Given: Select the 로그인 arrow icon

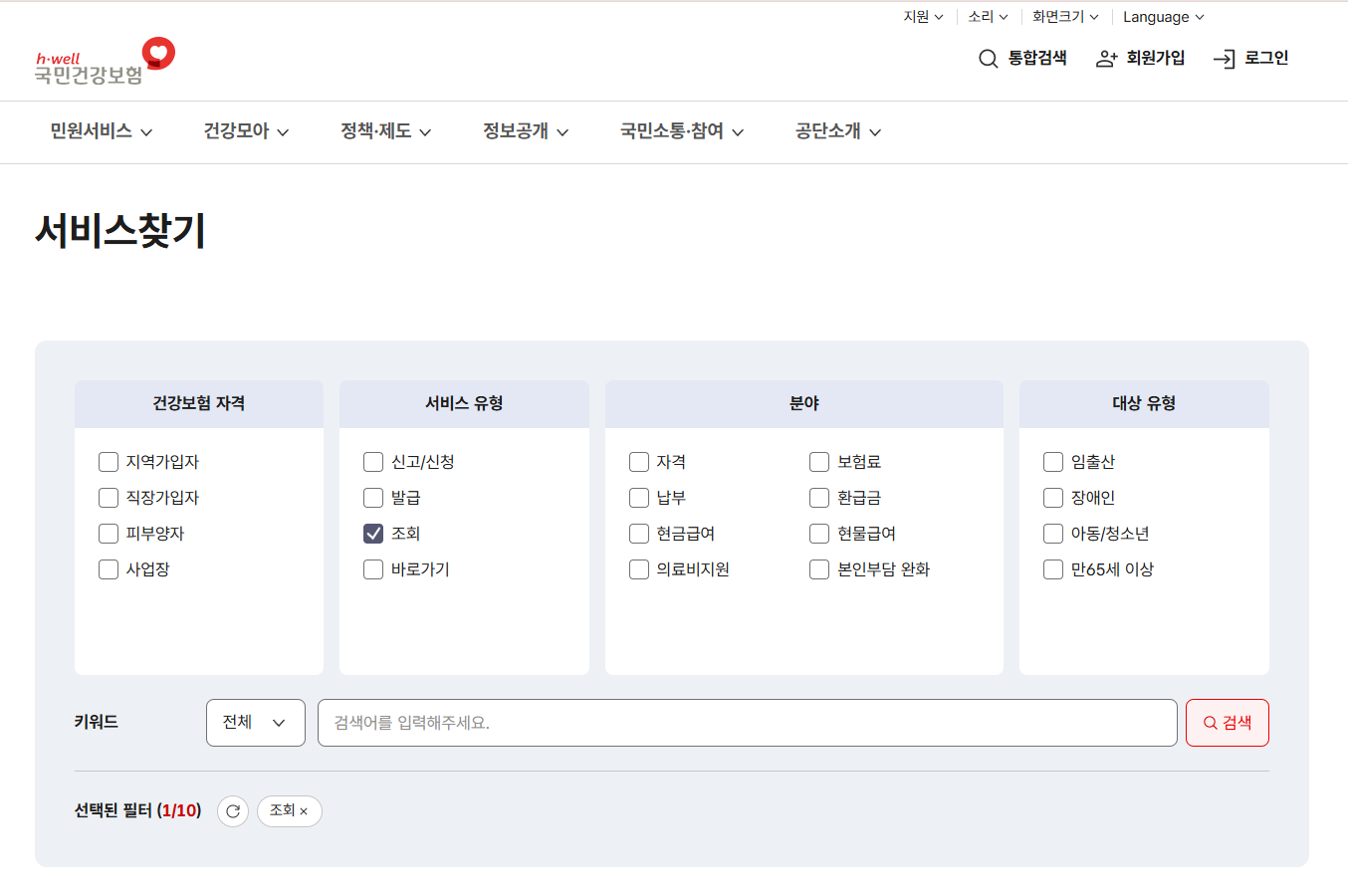Looking at the screenshot, I should tap(1225, 59).
